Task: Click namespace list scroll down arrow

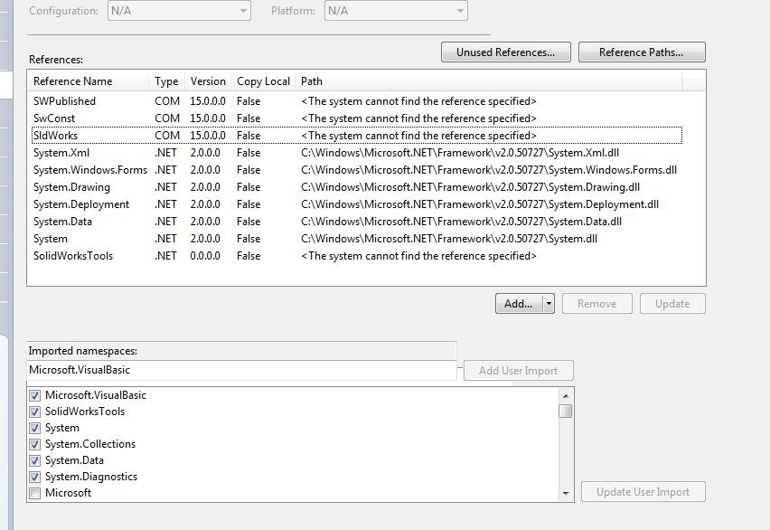Action: [566, 493]
